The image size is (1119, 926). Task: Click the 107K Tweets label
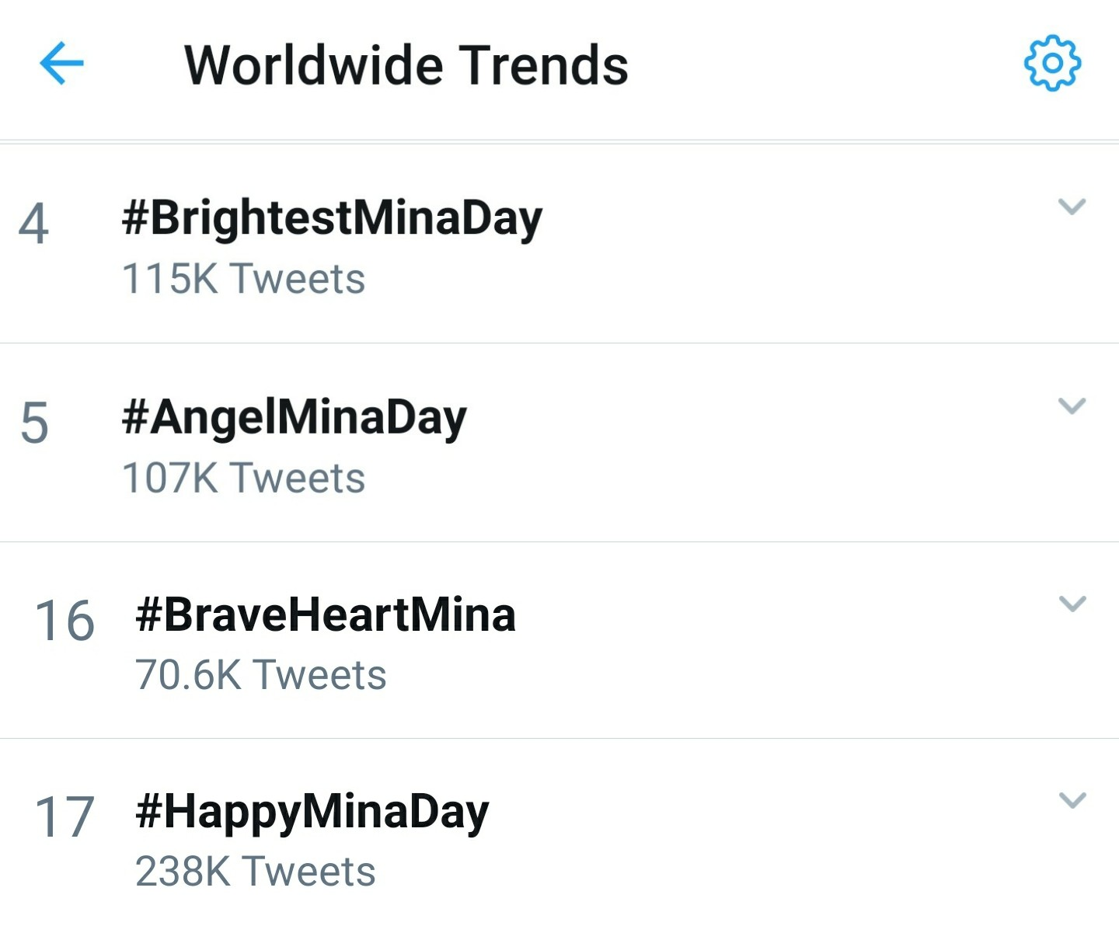[243, 477]
